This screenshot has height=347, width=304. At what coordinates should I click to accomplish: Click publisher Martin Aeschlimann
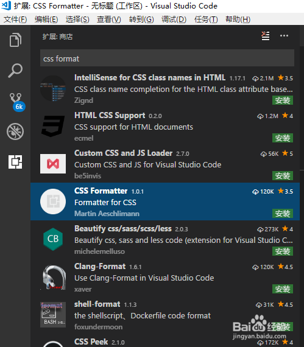(x=107, y=214)
